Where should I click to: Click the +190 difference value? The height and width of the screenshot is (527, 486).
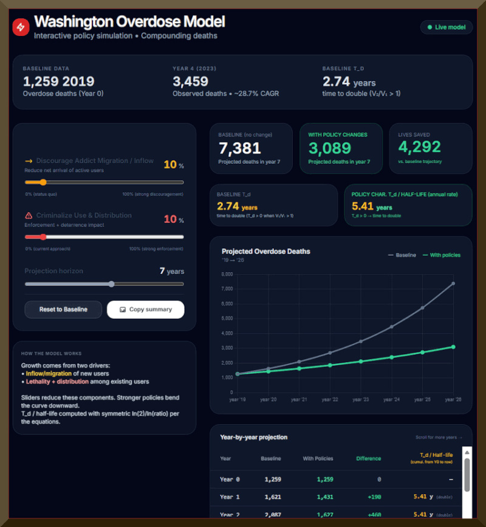click(374, 497)
